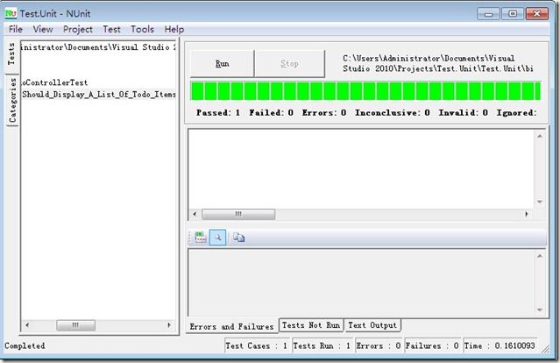Click the 'Ignored:' result label

coord(516,113)
